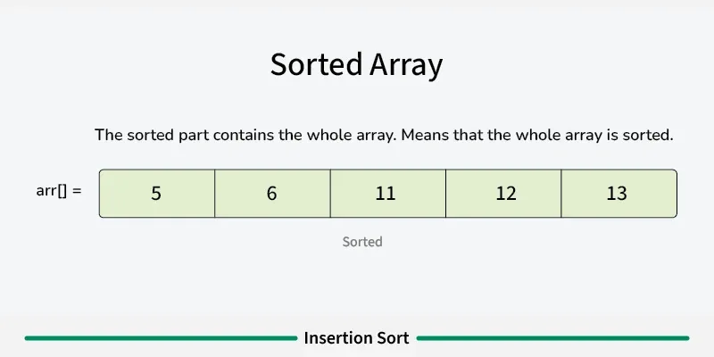Image resolution: width=714 pixels, height=357 pixels.
Task: Click the green line right of "Insertion Sort"
Action: pyautogui.click(x=553, y=338)
